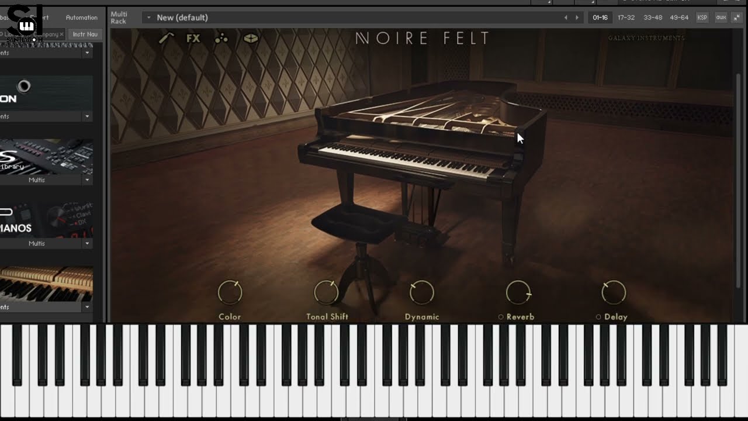Click the Instr Nav button
Viewport: 748px width, 421px height.
[x=85, y=34]
